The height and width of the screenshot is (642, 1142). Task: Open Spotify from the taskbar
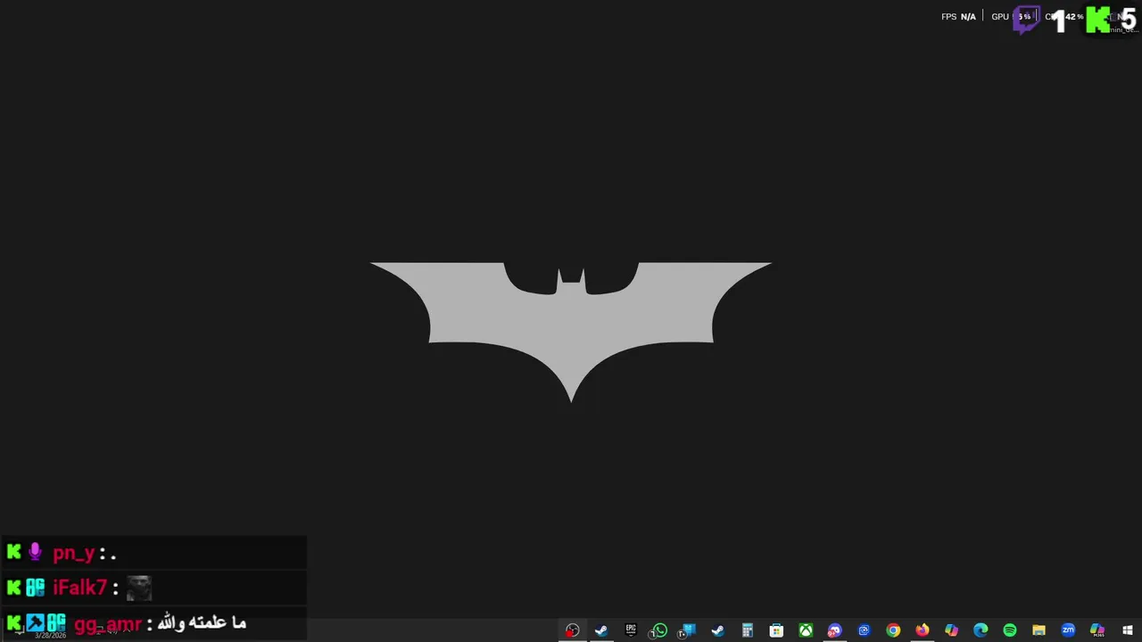(x=1010, y=630)
